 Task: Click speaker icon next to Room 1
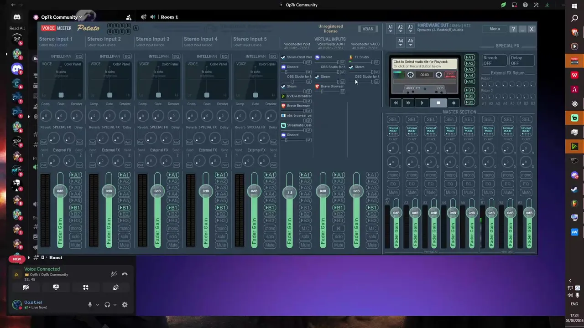point(152,17)
